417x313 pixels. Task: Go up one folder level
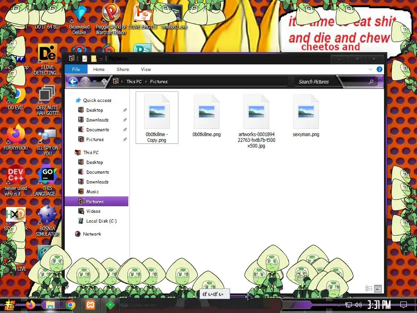(x=104, y=82)
